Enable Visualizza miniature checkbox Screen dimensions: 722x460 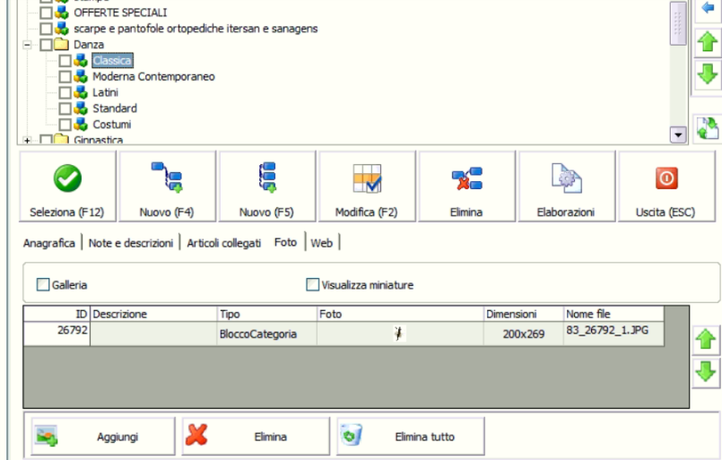point(313,284)
